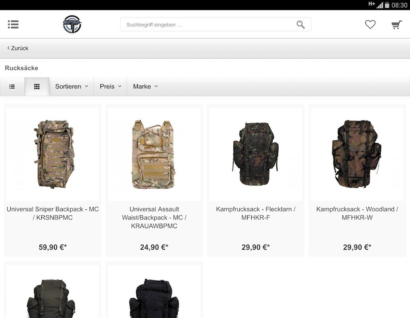Tap the signal strength icon
Viewport: 410px width, 318px height.
[x=380, y=5]
